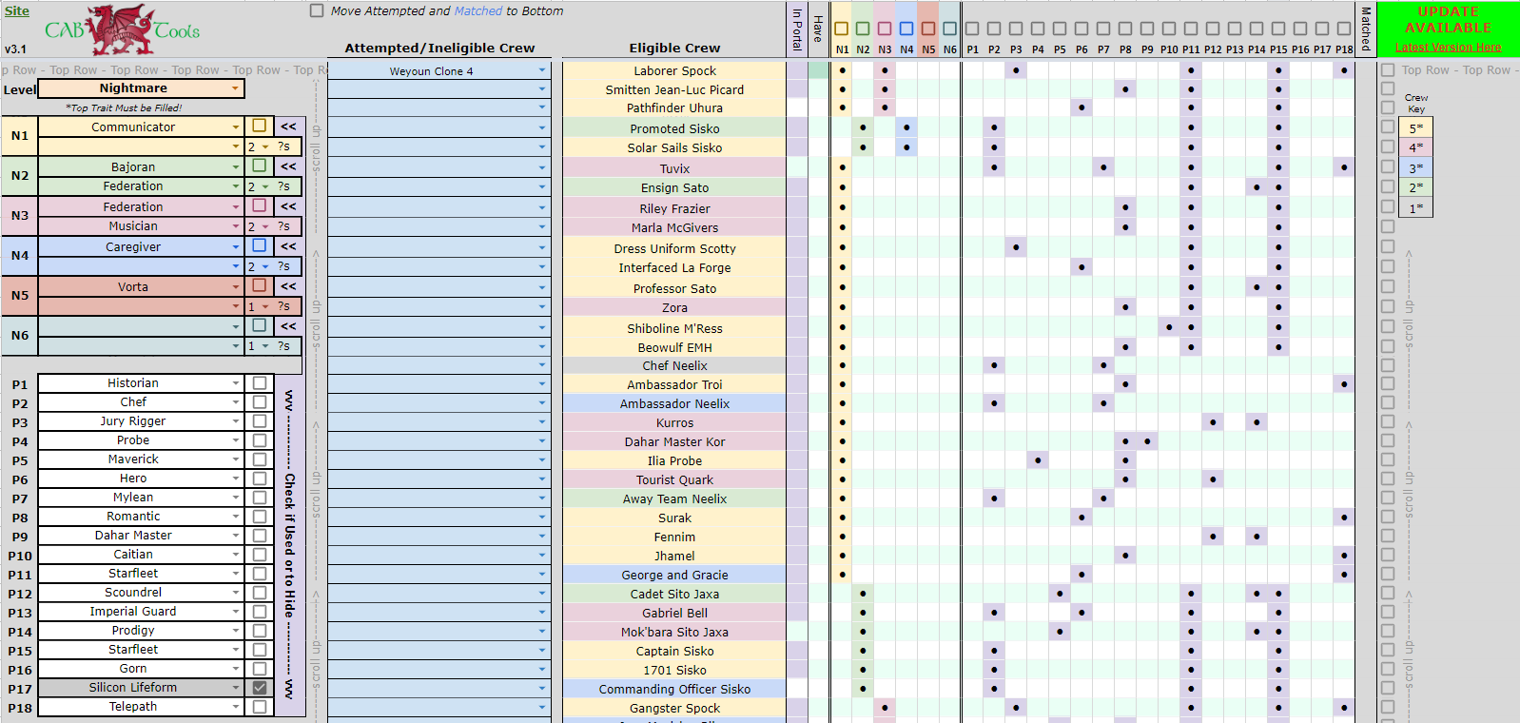The image size is (1520, 723).
Task: Select the 3* crew key swatch
Action: pyautogui.click(x=1415, y=167)
